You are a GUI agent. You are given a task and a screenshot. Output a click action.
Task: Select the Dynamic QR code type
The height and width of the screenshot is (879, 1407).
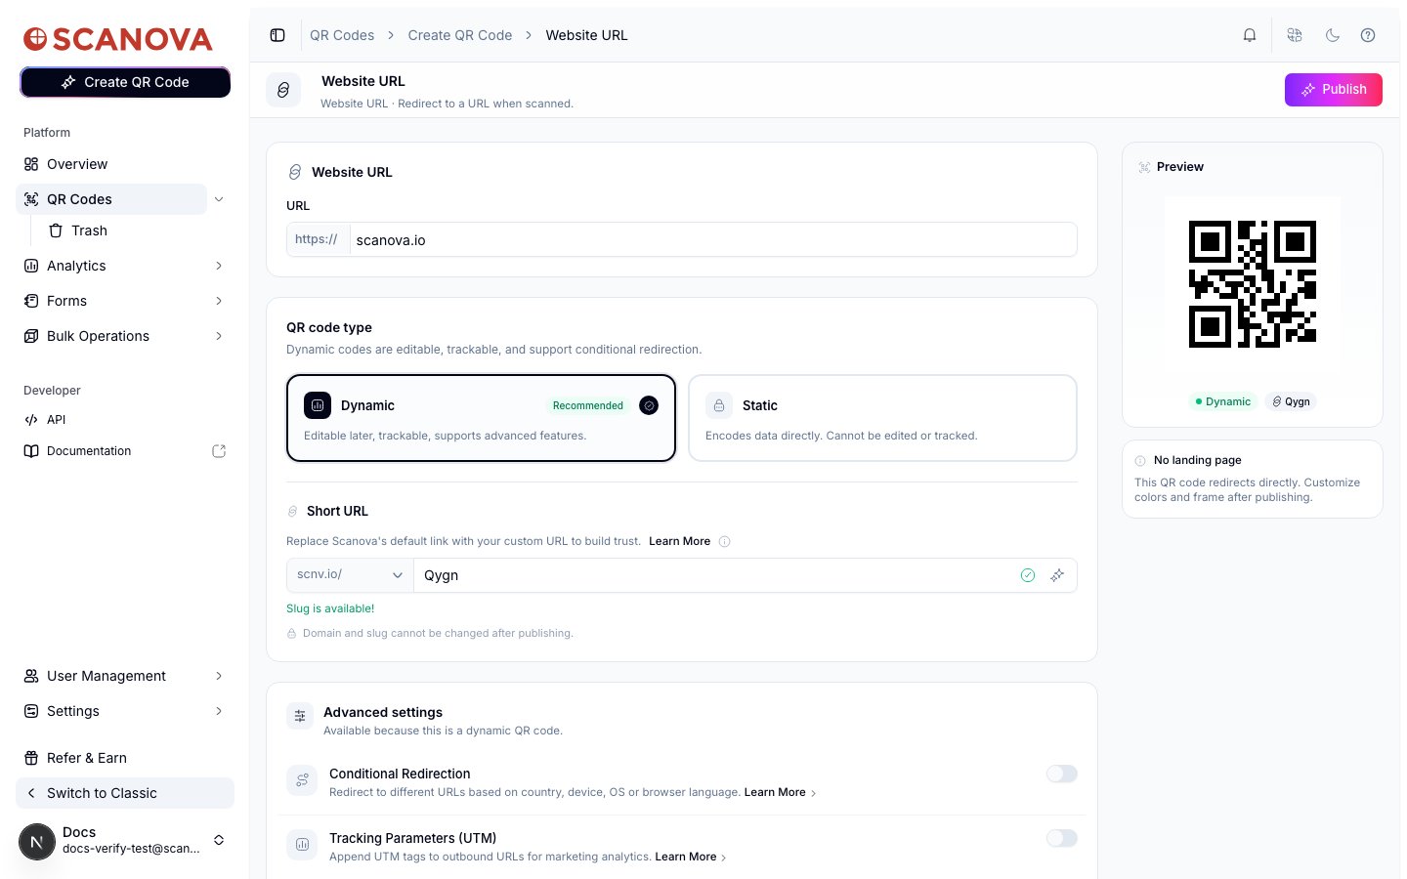[481, 418]
